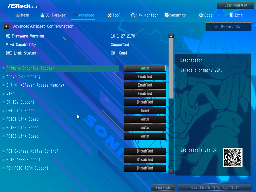Select the DMI Link Speed label
The width and height of the screenshot is (256, 192).
20,110
